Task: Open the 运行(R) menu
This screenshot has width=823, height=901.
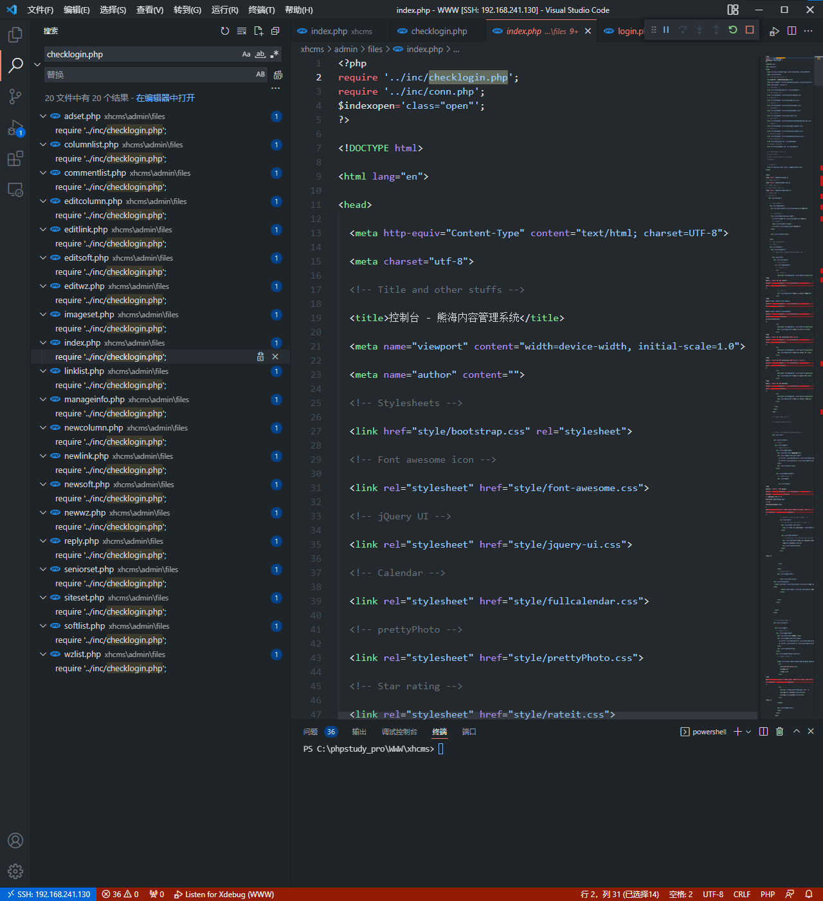Action: click(225, 10)
